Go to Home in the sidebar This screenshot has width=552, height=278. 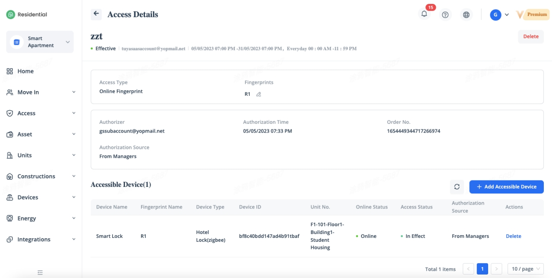point(25,71)
